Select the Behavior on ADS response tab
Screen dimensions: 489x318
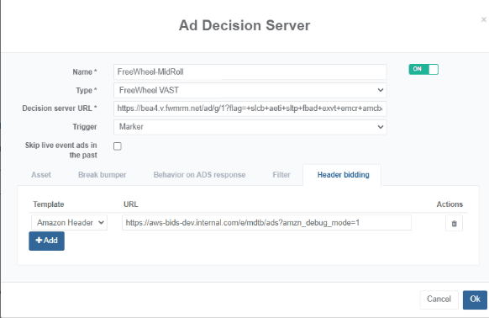[x=199, y=175]
